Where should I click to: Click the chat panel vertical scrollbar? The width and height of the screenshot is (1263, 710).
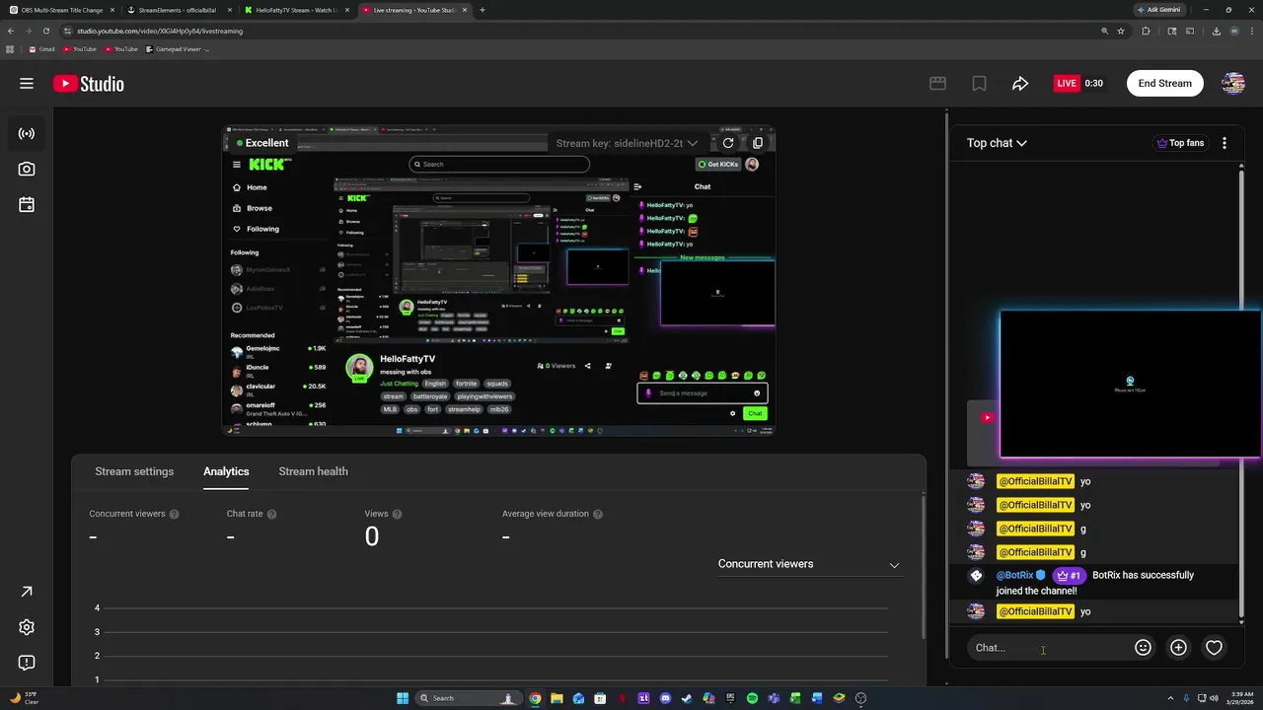(1241, 394)
